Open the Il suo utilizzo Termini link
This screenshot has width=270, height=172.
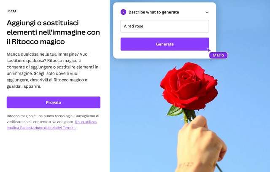(x=51, y=125)
